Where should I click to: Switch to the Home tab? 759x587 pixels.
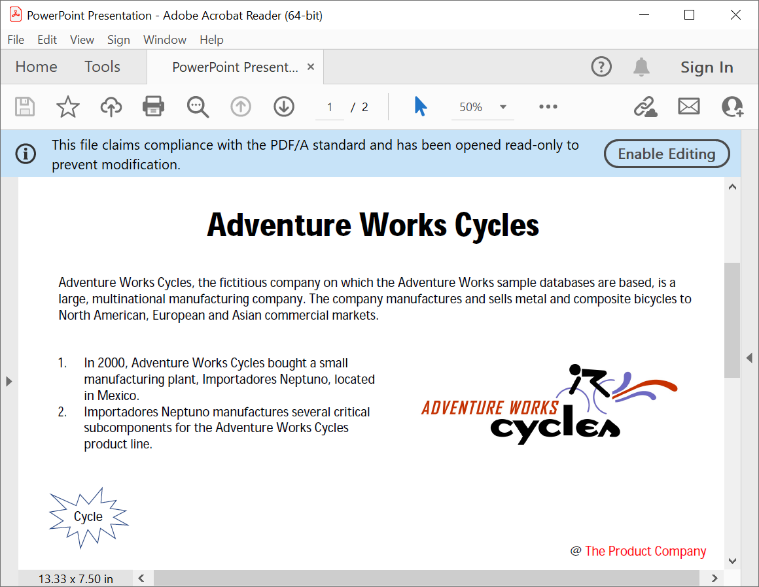36,67
